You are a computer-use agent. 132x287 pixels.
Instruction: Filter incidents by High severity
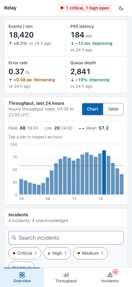(x=57, y=253)
